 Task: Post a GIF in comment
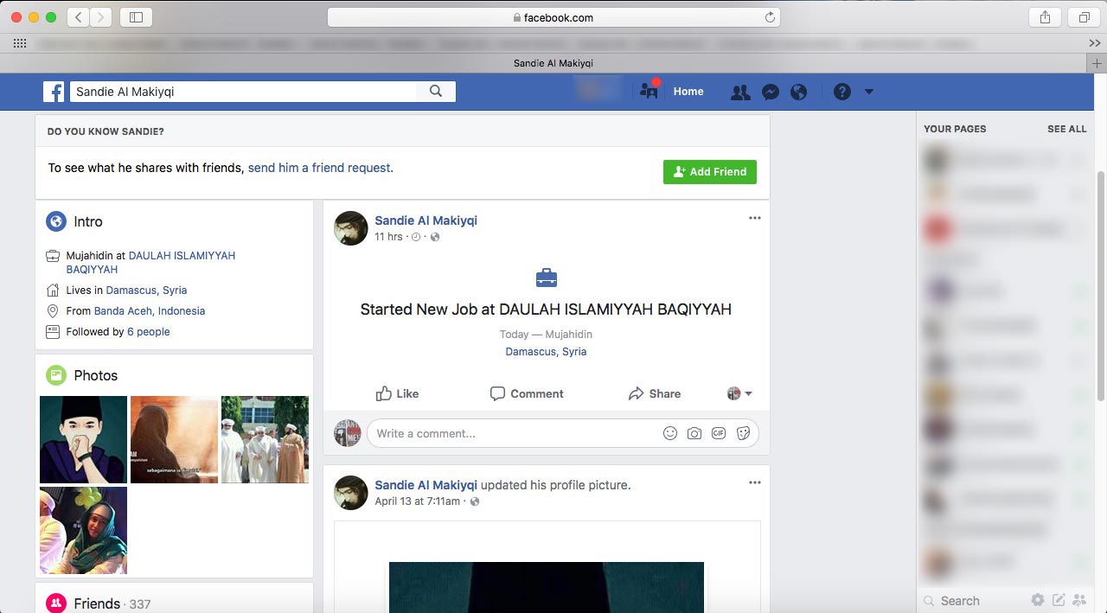tap(719, 434)
